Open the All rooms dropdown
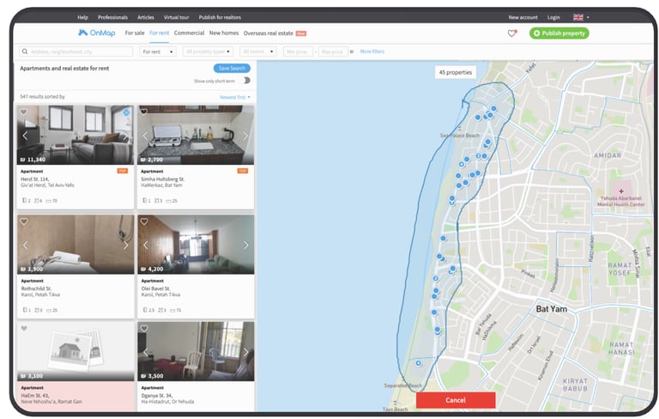The width and height of the screenshot is (659, 419). (x=258, y=52)
